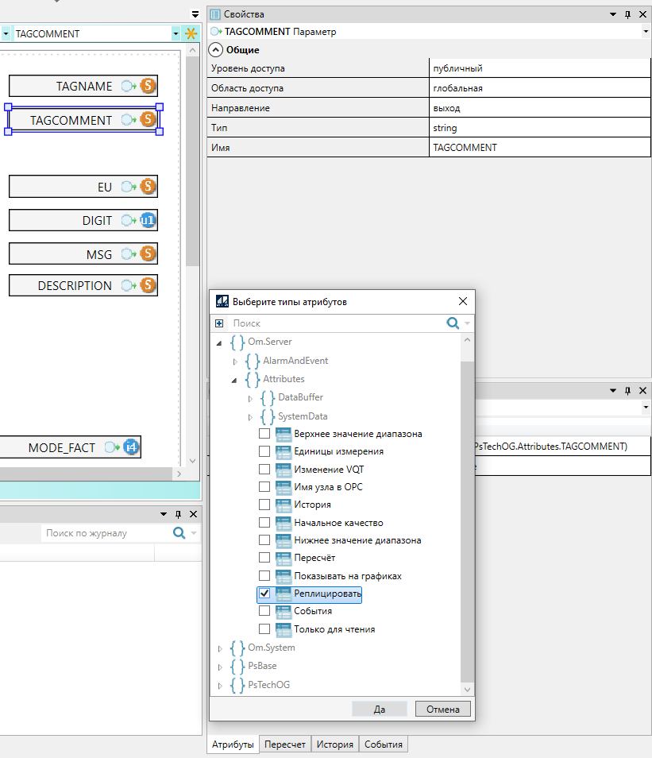Open the События tab
Screen dimensions: 652x758
pos(384,744)
